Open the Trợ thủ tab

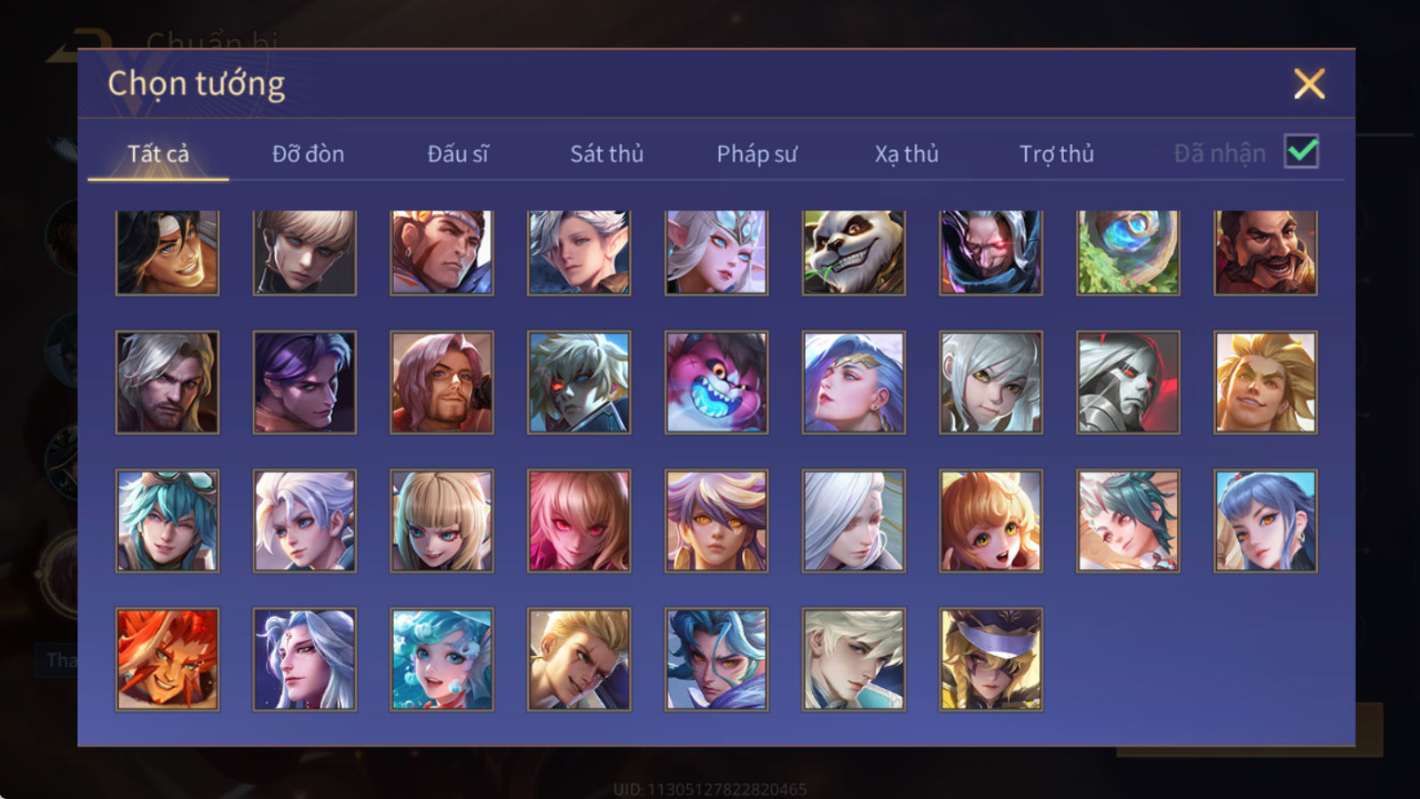tap(1056, 154)
